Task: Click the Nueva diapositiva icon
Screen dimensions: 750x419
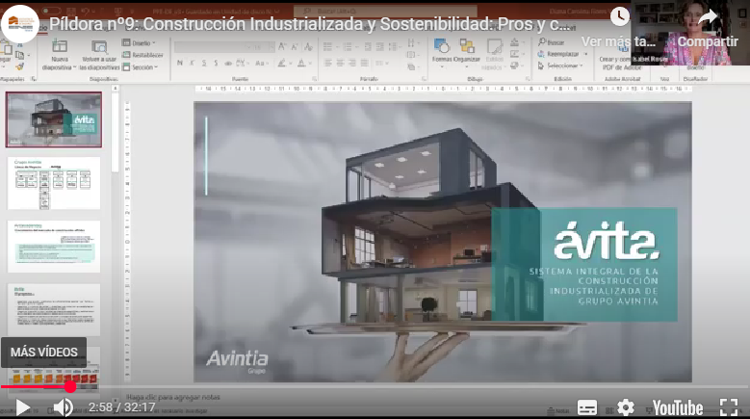Action: 59,49
